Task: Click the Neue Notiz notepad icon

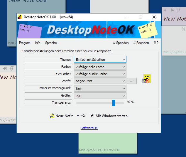Action: [x=52, y=116]
